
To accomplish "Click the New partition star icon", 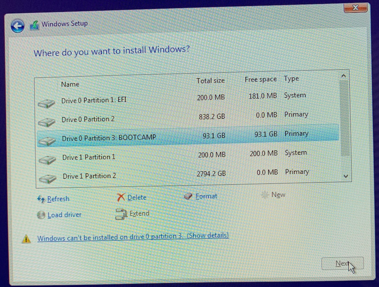I will 265,194.
